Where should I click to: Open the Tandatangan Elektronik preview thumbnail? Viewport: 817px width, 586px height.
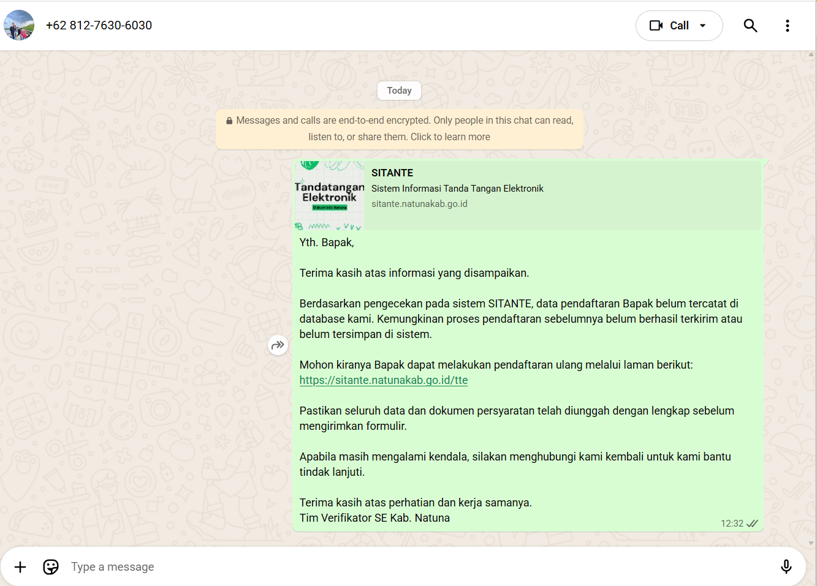(330, 196)
